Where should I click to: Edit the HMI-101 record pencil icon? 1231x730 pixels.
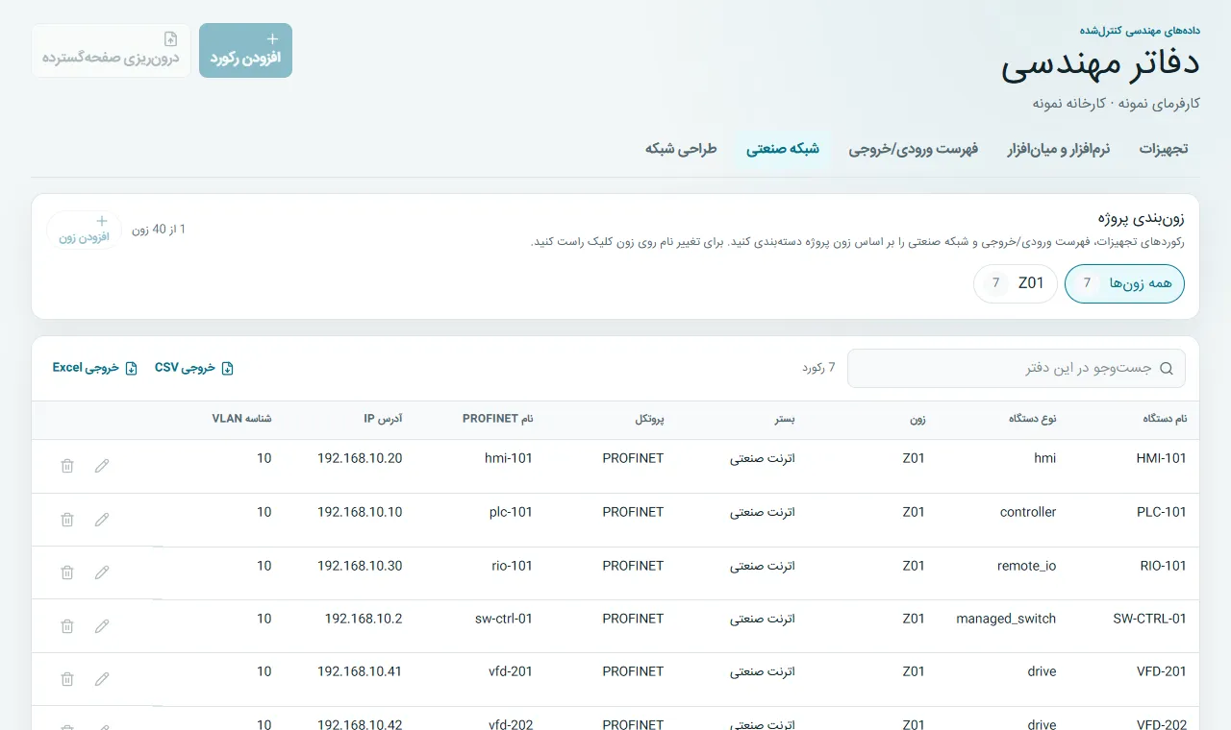click(x=102, y=466)
